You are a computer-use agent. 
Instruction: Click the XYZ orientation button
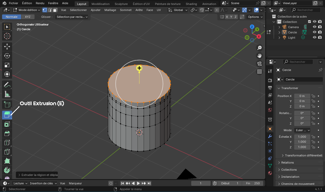point(28,17)
